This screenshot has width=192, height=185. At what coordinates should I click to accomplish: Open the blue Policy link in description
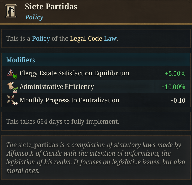click(x=41, y=39)
